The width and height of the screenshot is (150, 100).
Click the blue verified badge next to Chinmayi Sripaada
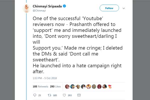click(64, 6)
